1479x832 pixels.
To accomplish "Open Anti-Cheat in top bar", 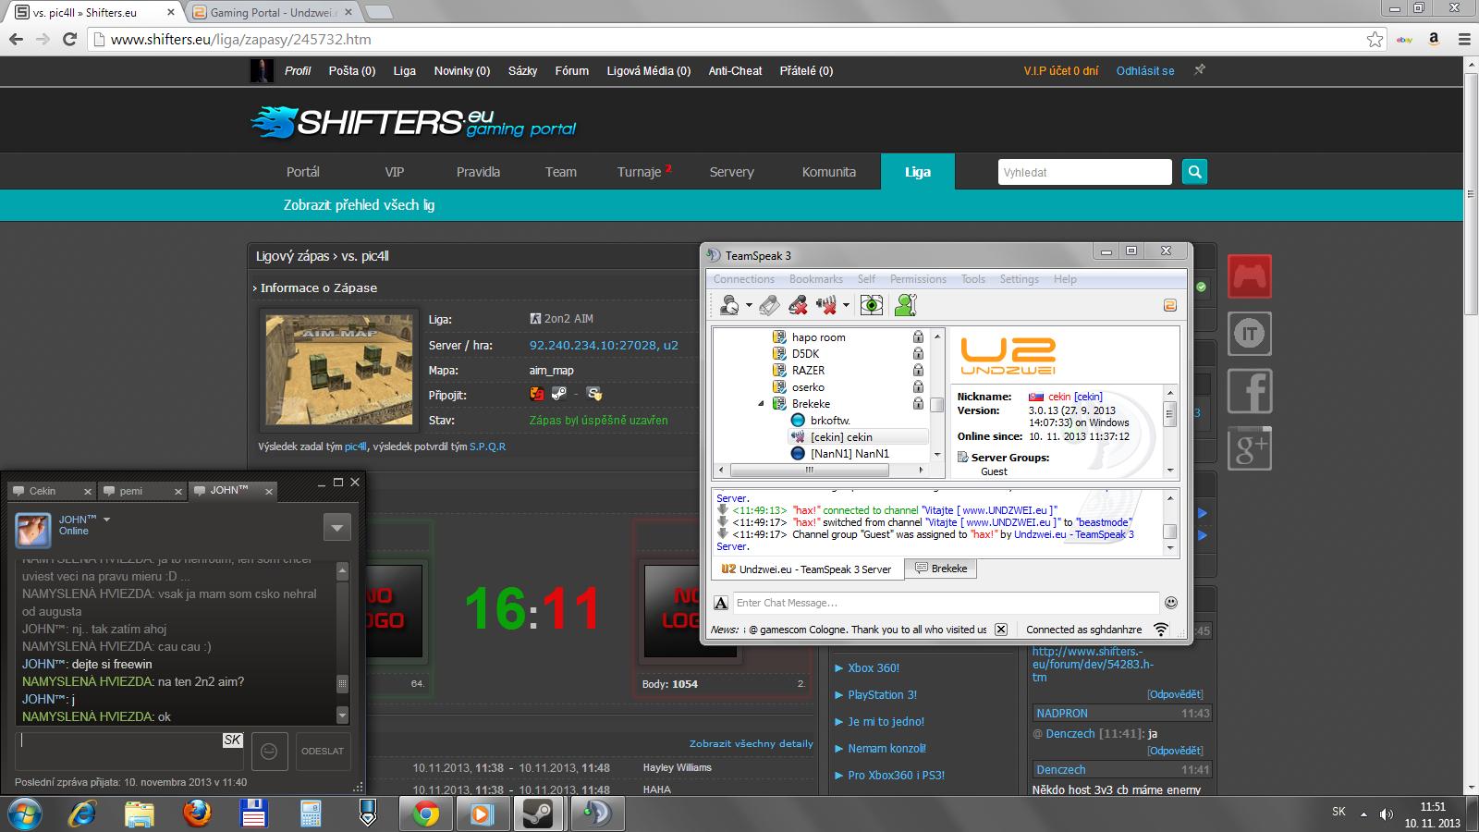I will coord(735,70).
